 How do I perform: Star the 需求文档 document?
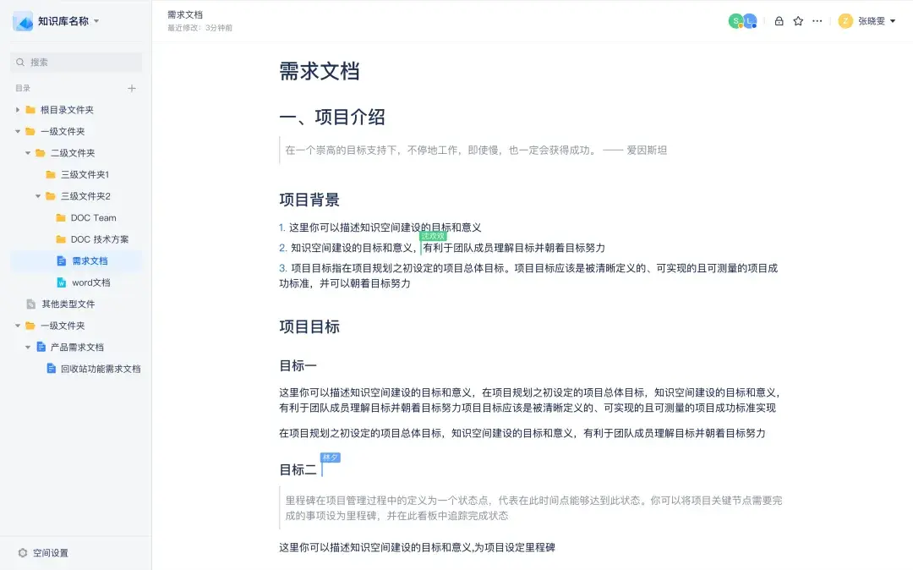pyautogui.click(x=798, y=21)
